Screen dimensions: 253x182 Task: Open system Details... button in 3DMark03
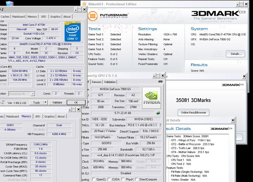pos(236,54)
